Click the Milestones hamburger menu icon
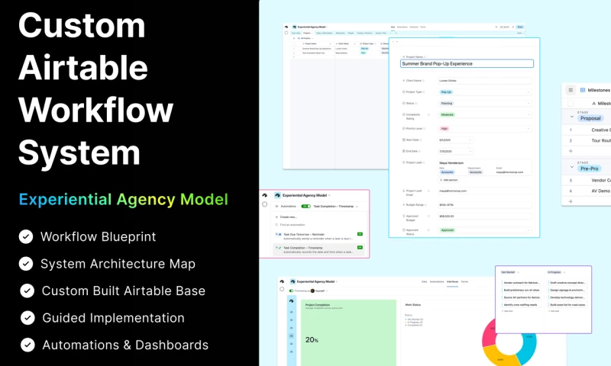 point(571,89)
